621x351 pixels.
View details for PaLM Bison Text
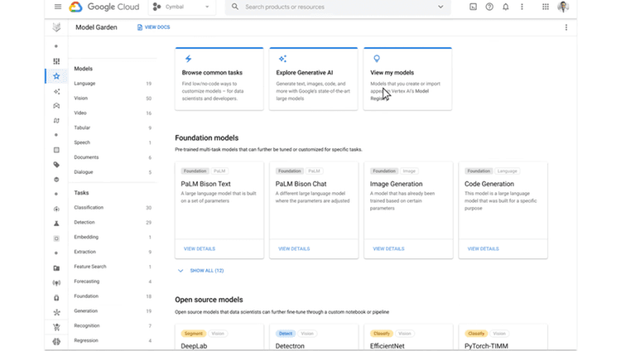pyautogui.click(x=200, y=249)
